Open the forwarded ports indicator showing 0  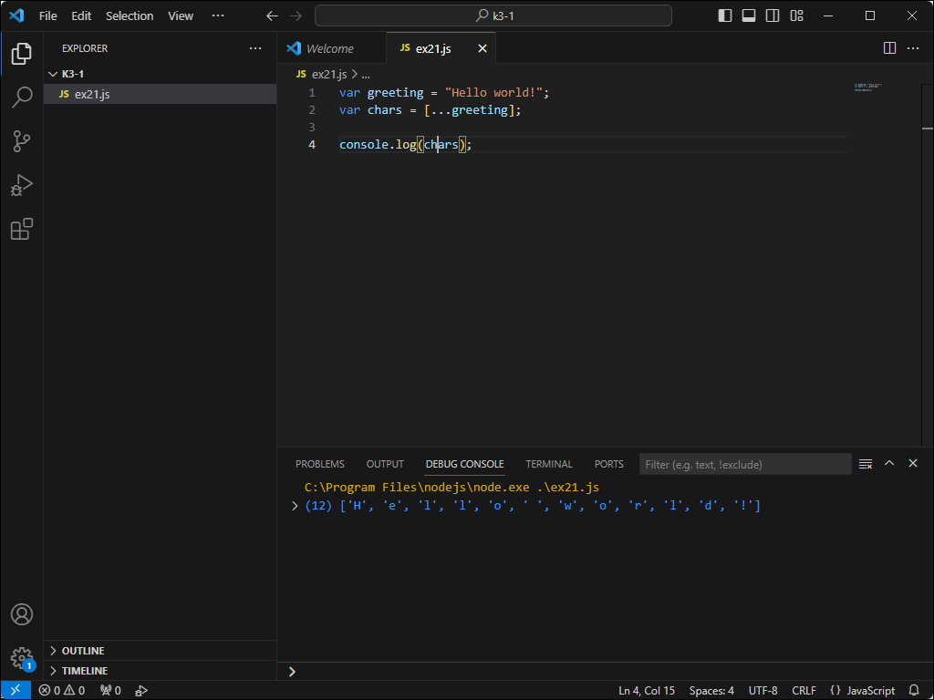(110, 691)
